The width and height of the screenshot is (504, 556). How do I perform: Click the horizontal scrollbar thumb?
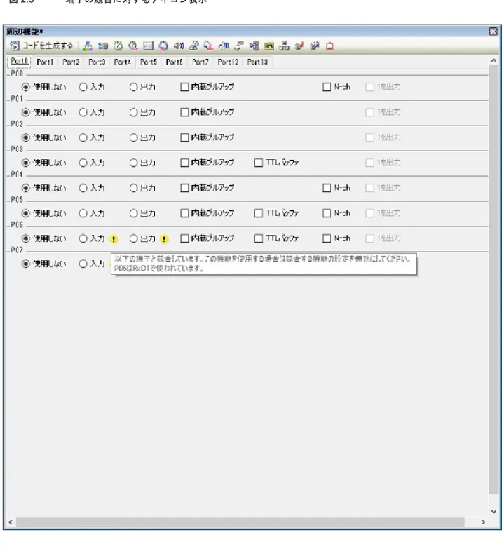click(x=240, y=522)
